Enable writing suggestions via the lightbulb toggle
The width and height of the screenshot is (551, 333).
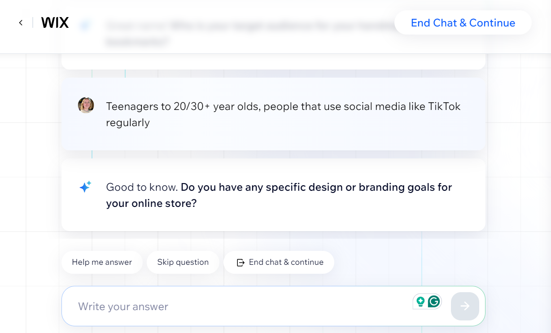coord(420,302)
